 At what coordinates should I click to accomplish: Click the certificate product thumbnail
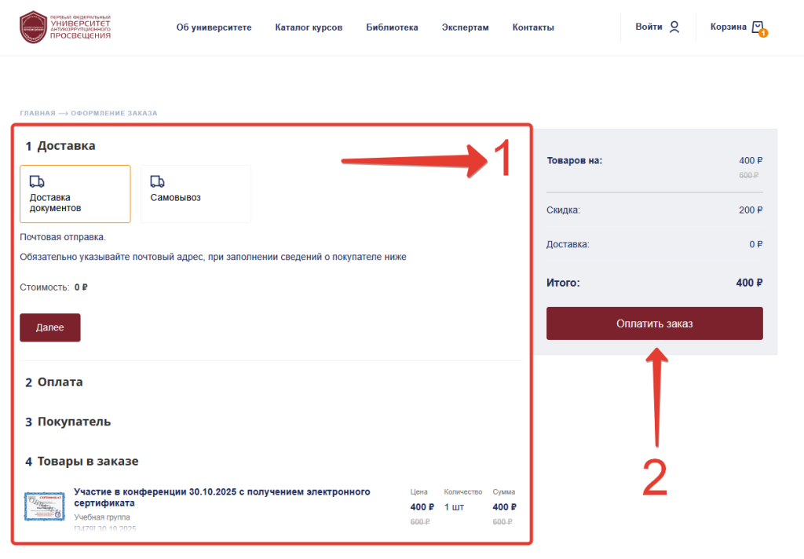(44, 506)
